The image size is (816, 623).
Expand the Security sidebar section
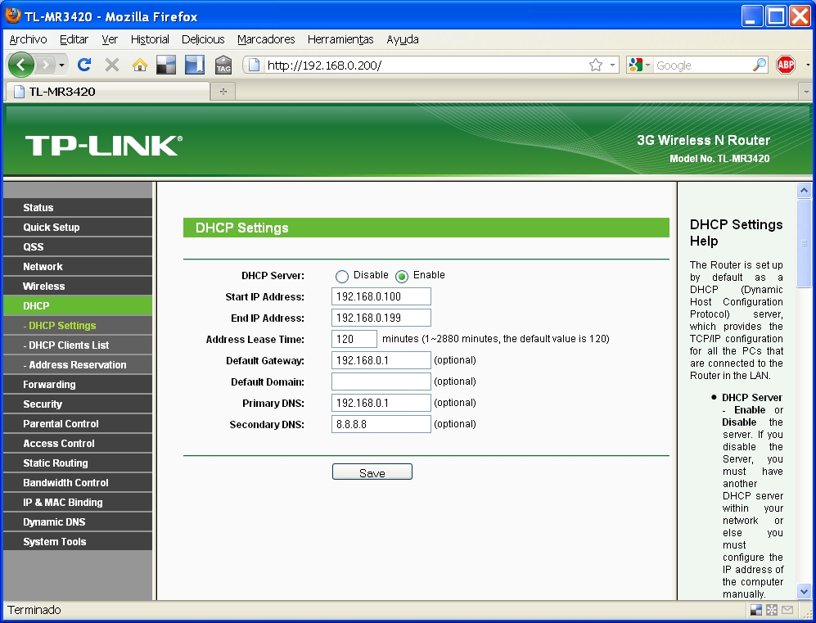tap(78, 404)
